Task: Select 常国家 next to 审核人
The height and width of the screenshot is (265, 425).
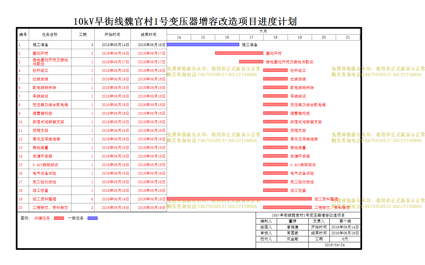Action: pos(293,233)
